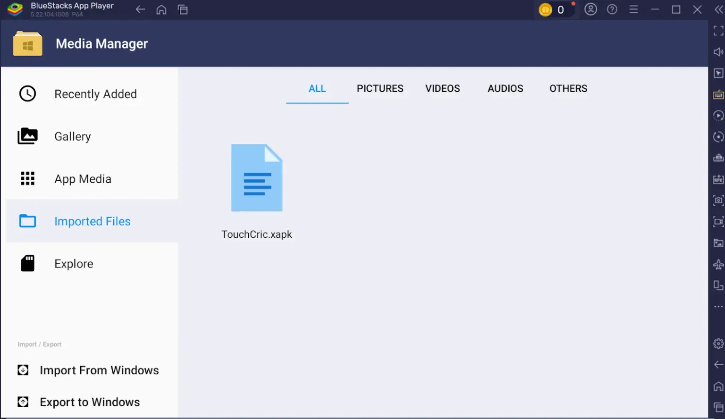Click Import From Windows
Image resolution: width=725 pixels, height=419 pixels.
pos(99,370)
